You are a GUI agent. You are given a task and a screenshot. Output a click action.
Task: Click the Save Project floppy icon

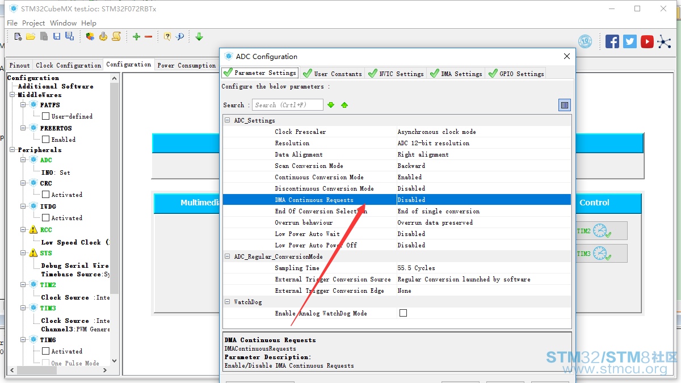point(57,36)
